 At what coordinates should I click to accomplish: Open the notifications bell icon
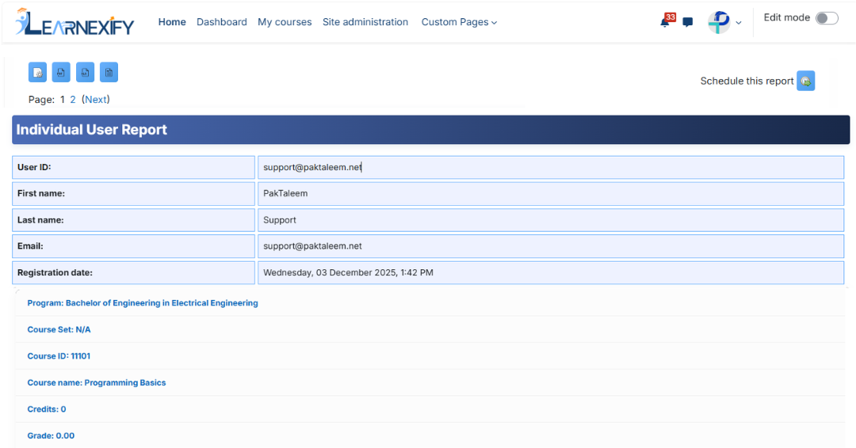665,22
